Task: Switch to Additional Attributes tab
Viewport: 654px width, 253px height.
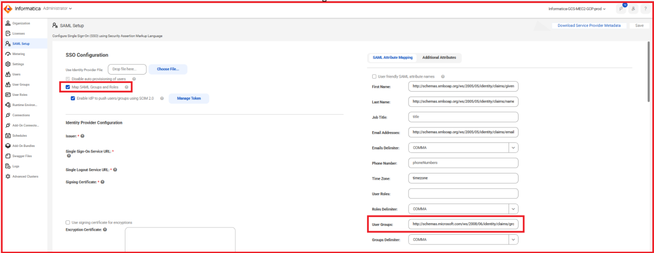Action: click(439, 57)
